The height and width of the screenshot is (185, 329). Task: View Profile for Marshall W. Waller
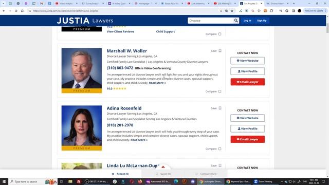pyautogui.click(x=248, y=71)
